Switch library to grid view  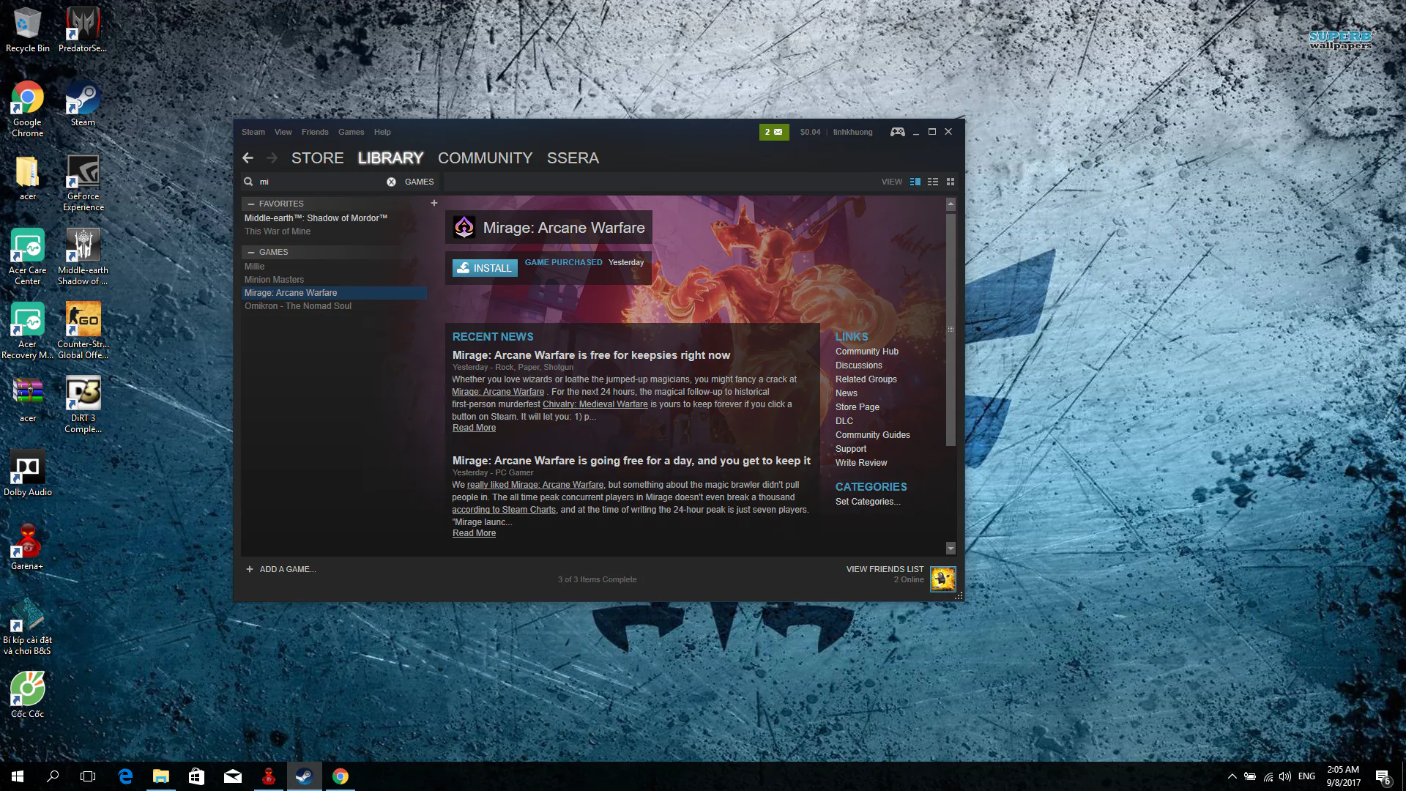click(951, 182)
